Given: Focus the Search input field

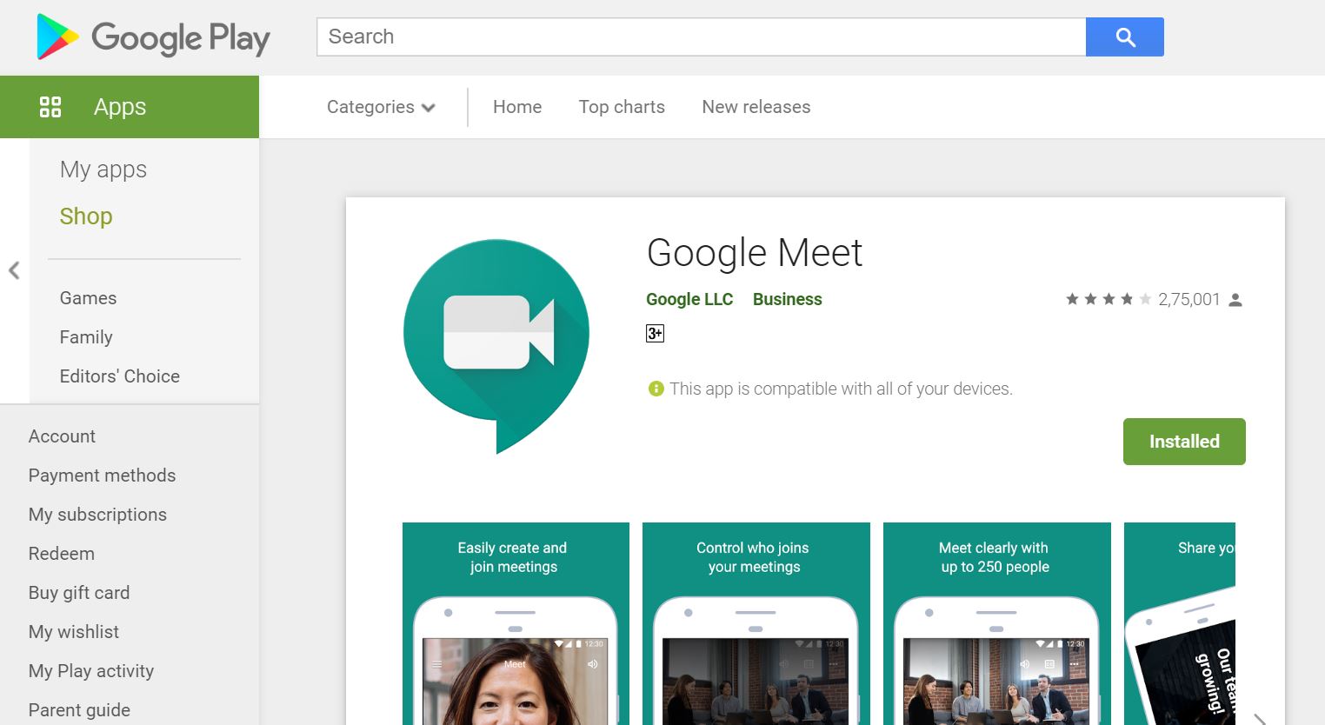Looking at the screenshot, I should [702, 37].
